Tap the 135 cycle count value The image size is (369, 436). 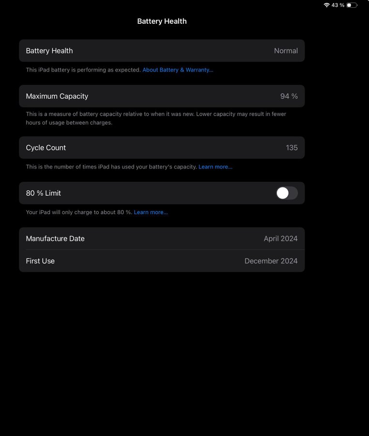292,148
